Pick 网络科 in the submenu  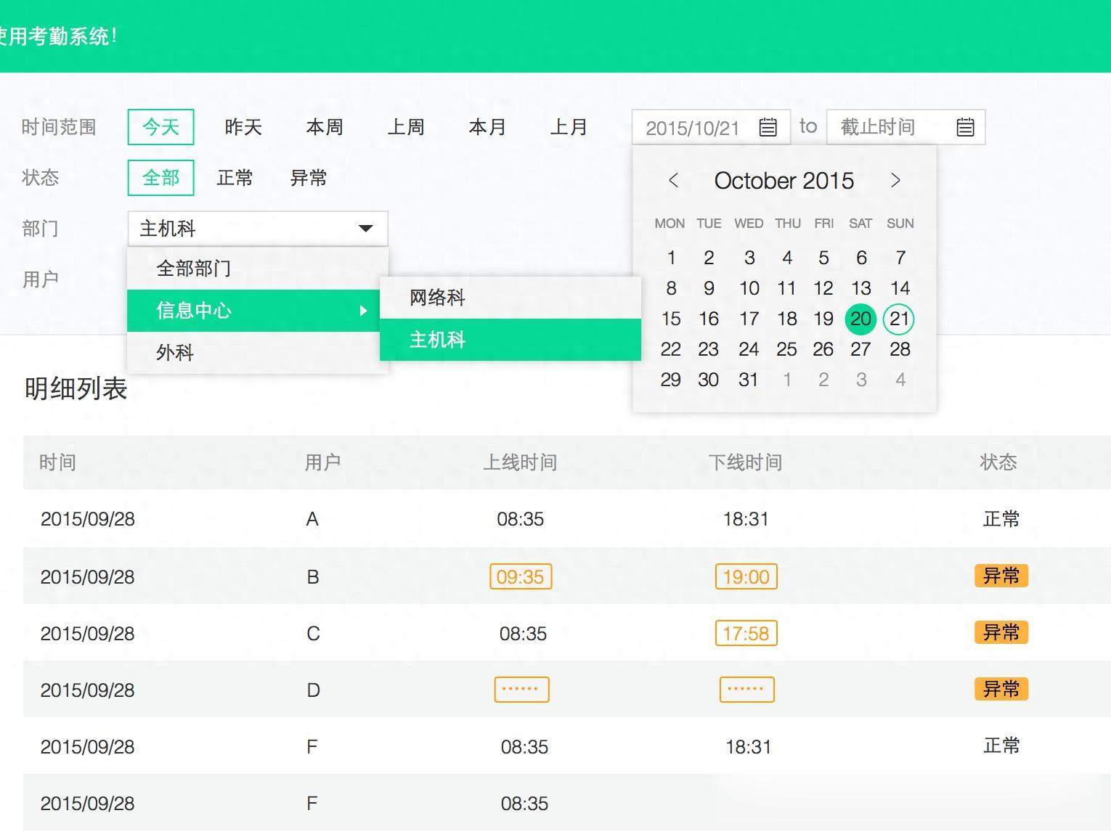tap(437, 298)
